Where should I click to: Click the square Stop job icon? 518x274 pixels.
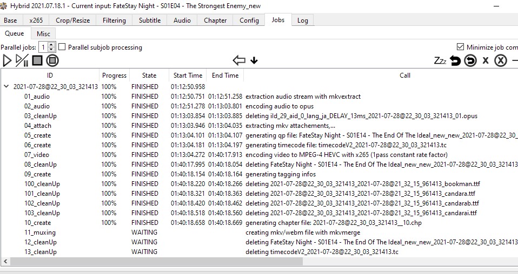(x=37, y=60)
